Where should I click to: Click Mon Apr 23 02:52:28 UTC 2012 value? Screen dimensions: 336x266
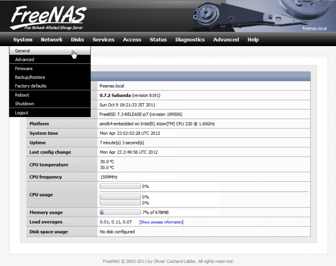pos(130,133)
